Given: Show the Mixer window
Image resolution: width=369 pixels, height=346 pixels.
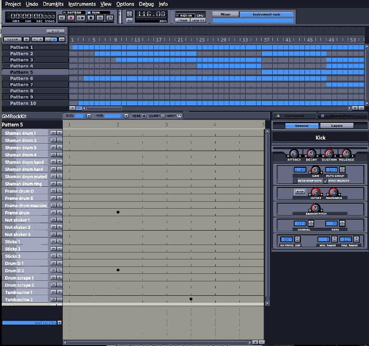Looking at the screenshot, I should pos(225,14).
